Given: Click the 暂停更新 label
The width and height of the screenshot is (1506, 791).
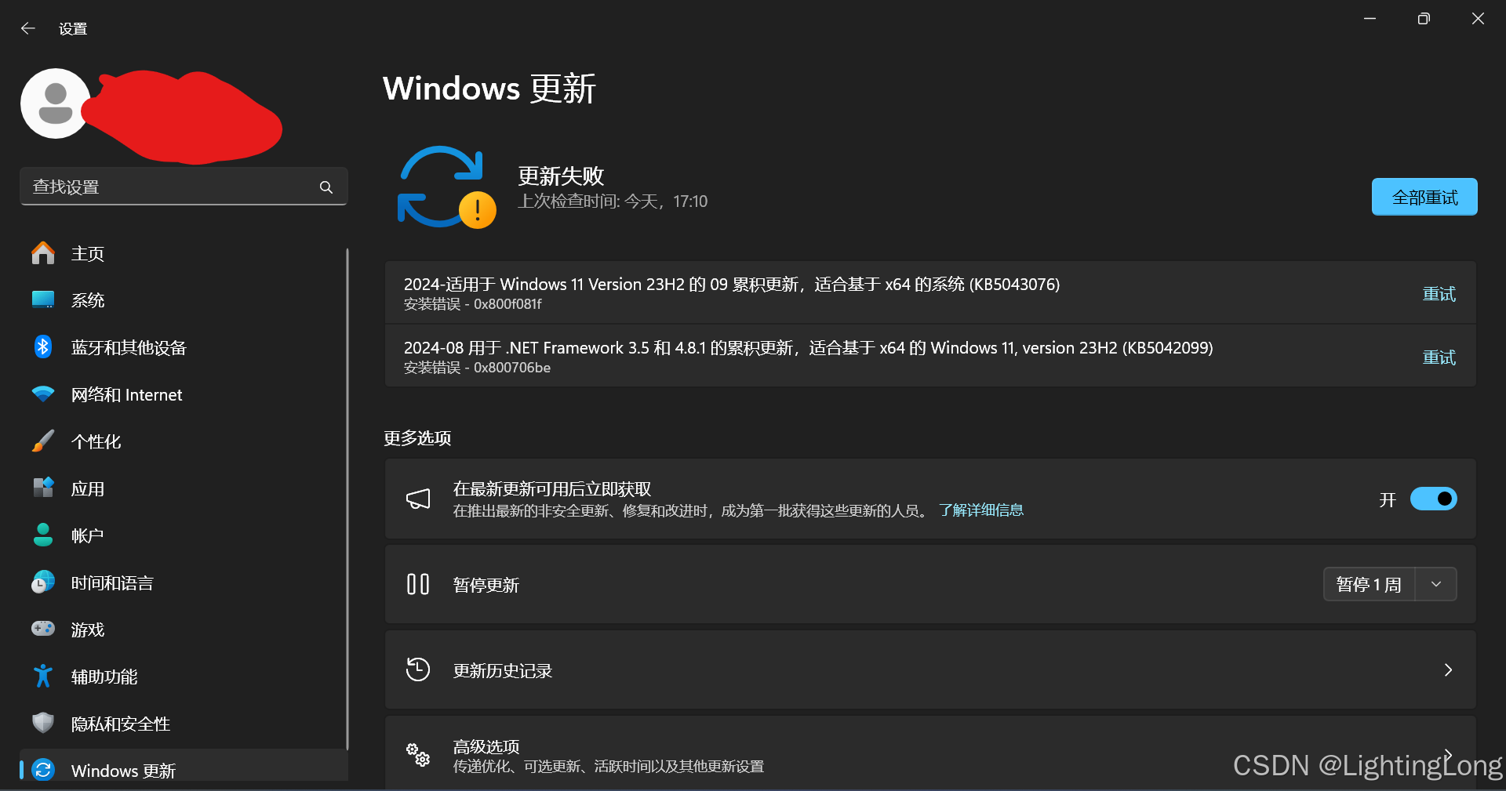Looking at the screenshot, I should [x=486, y=586].
